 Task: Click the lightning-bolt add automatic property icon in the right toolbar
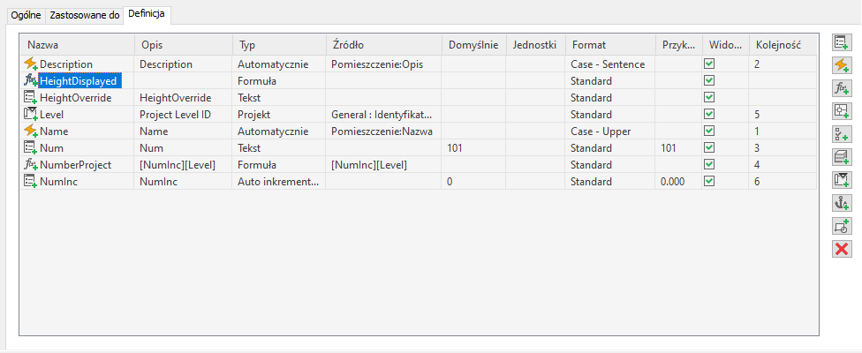[x=842, y=65]
